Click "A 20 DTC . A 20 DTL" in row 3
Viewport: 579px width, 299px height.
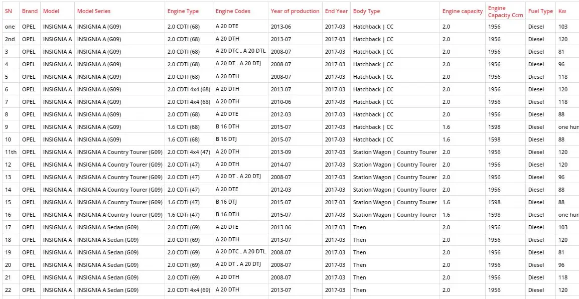pyautogui.click(x=241, y=51)
